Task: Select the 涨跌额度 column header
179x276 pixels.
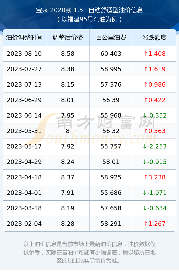Action: pyautogui.click(x=154, y=38)
